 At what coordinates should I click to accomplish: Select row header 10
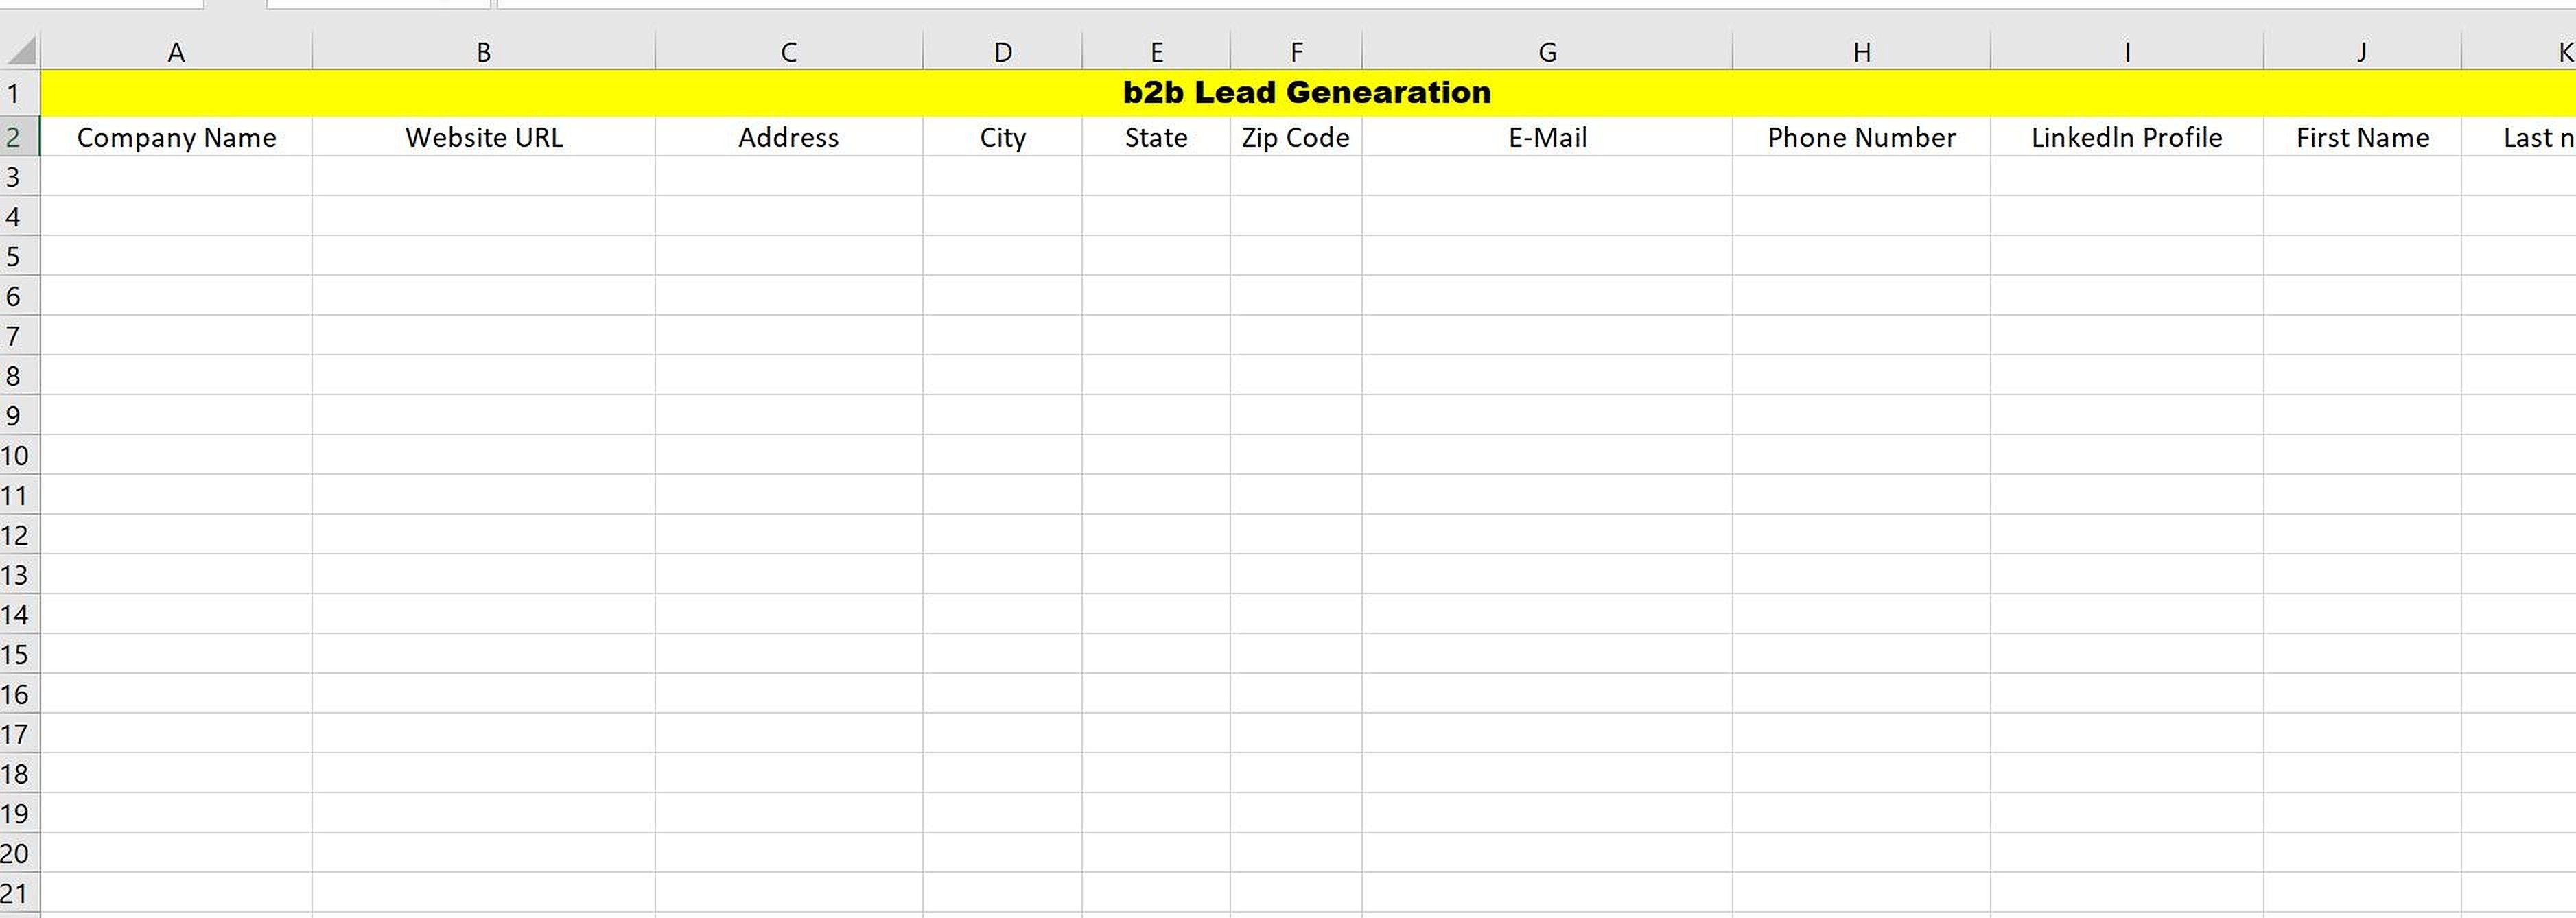click(x=15, y=455)
